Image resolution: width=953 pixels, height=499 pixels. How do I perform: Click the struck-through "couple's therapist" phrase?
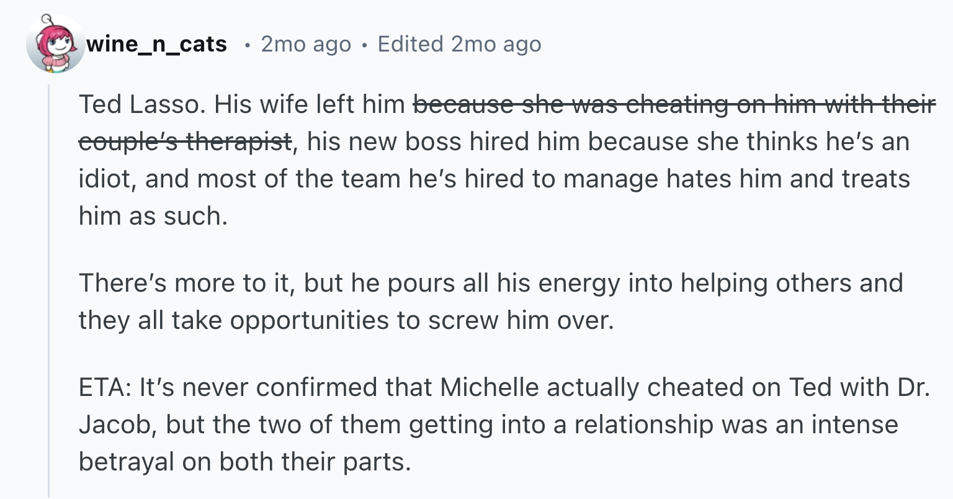point(185,142)
